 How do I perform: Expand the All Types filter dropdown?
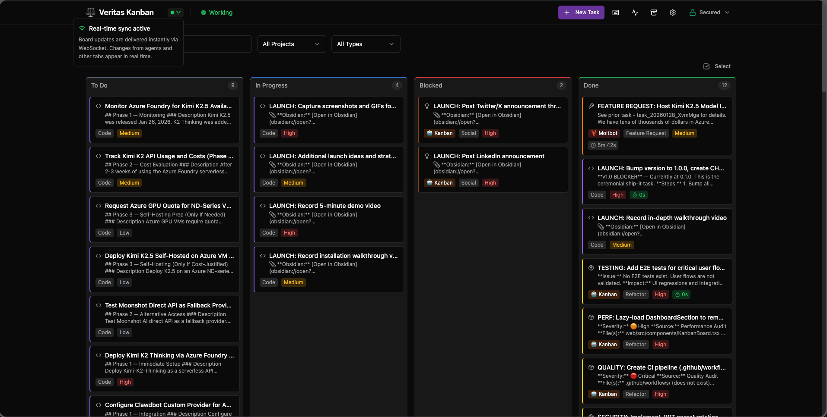tap(366, 44)
